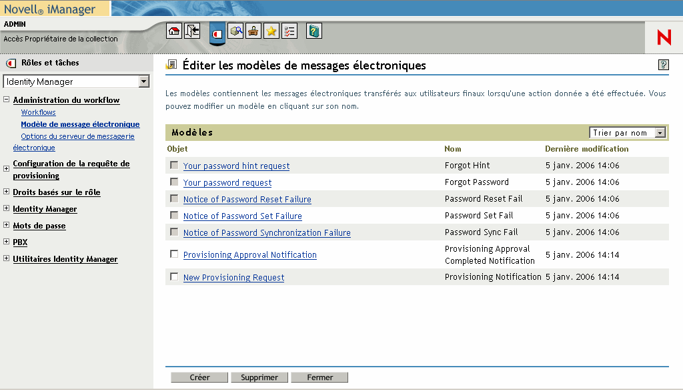Expand the PBX node

(x=7, y=241)
